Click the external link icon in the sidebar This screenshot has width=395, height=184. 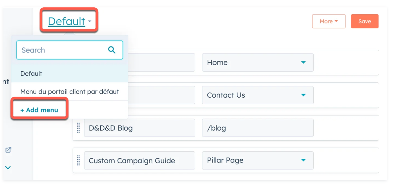point(8,150)
